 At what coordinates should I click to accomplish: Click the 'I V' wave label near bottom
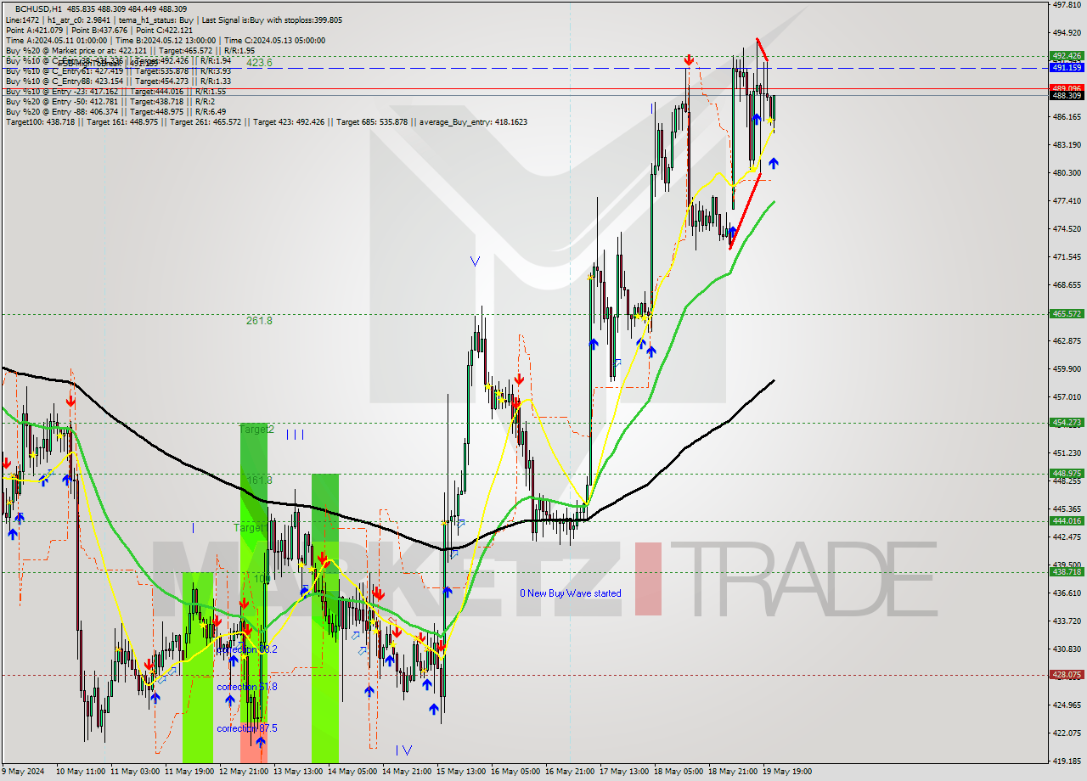tap(403, 750)
